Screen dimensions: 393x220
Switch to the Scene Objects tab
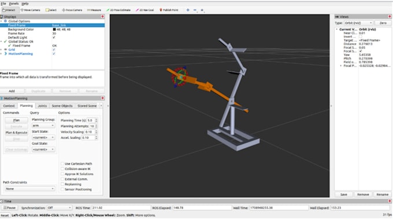click(62, 106)
